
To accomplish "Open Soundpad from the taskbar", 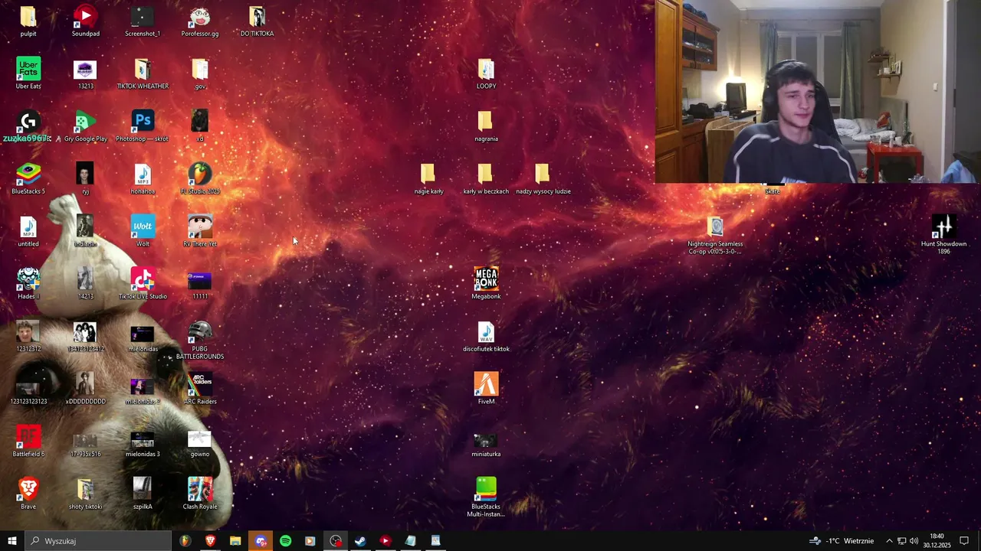I will (x=385, y=541).
